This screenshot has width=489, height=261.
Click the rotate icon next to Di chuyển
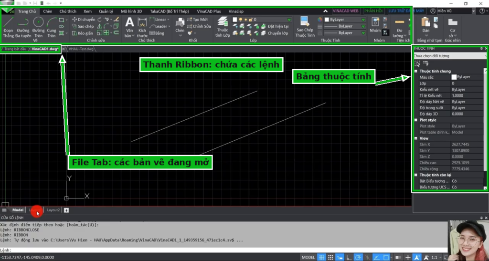(99, 19)
